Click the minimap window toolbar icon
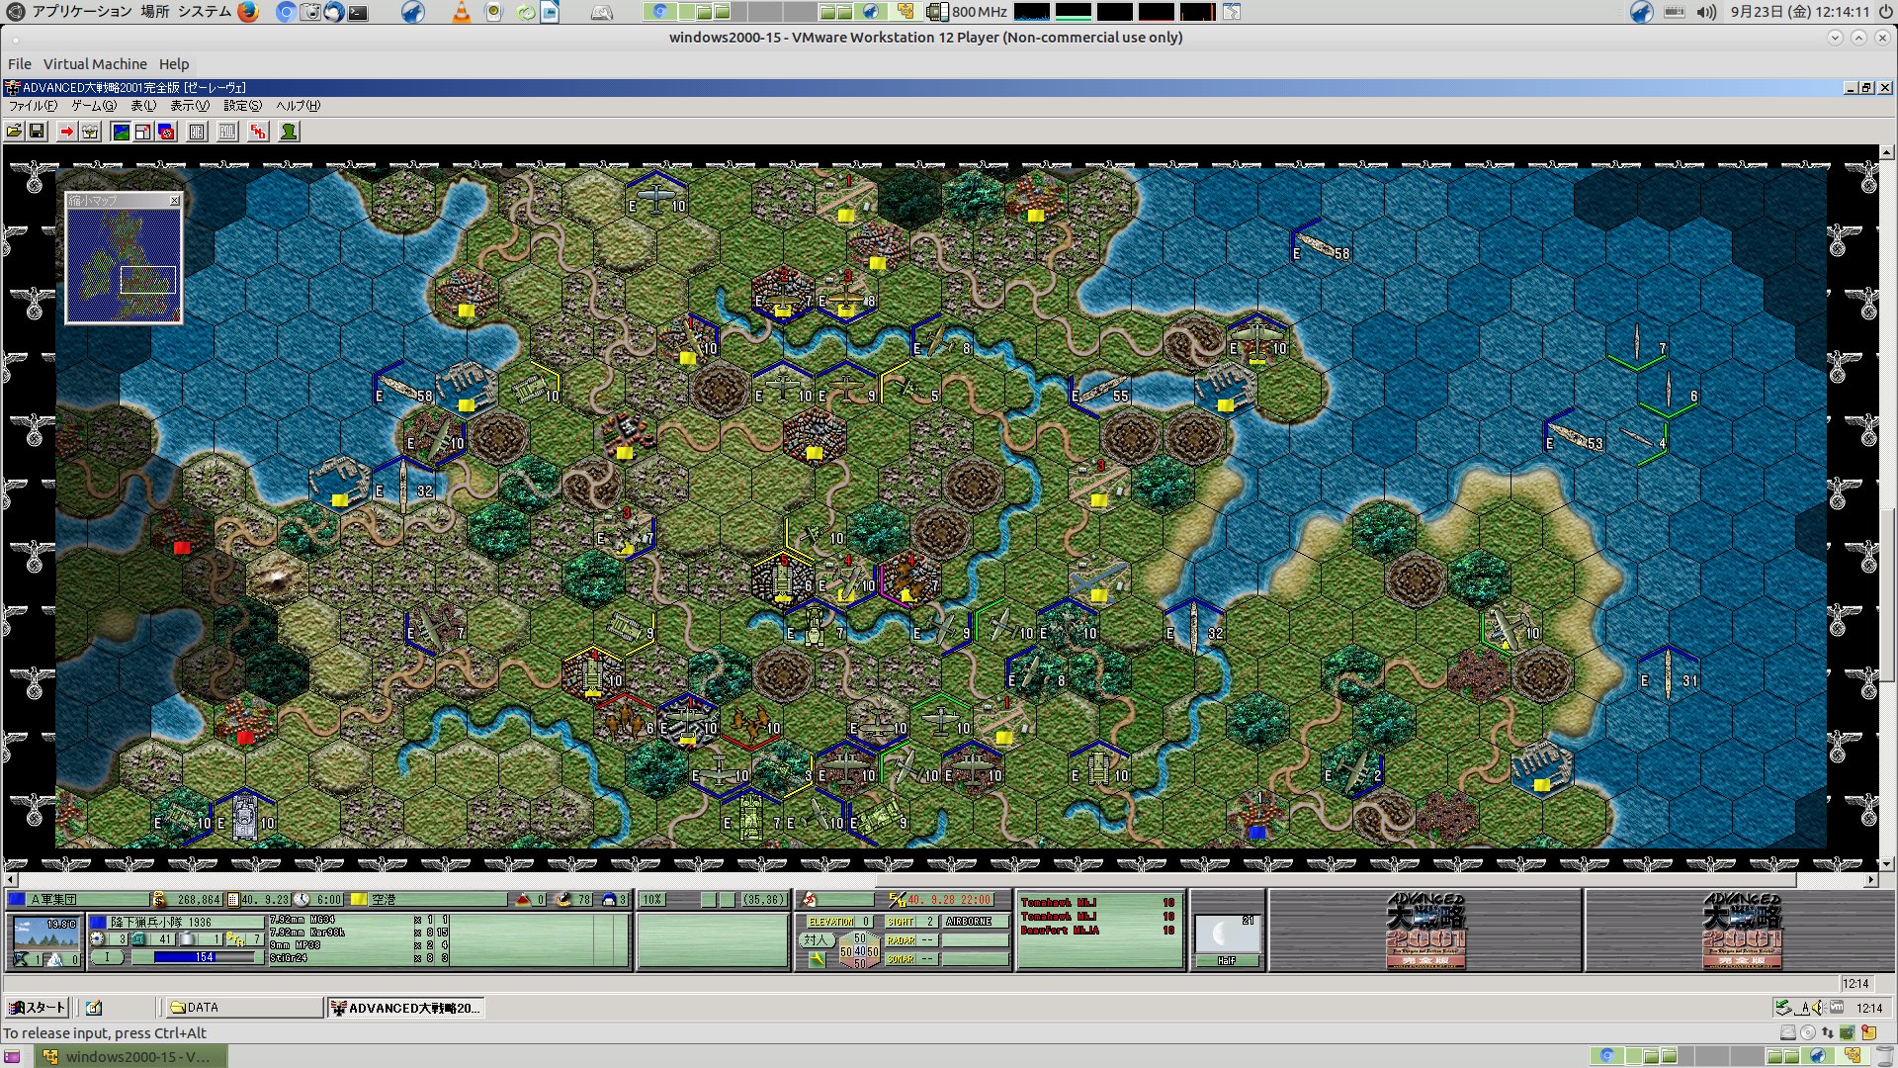 click(x=143, y=132)
